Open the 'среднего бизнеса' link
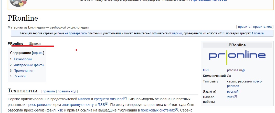 [109, 99]
